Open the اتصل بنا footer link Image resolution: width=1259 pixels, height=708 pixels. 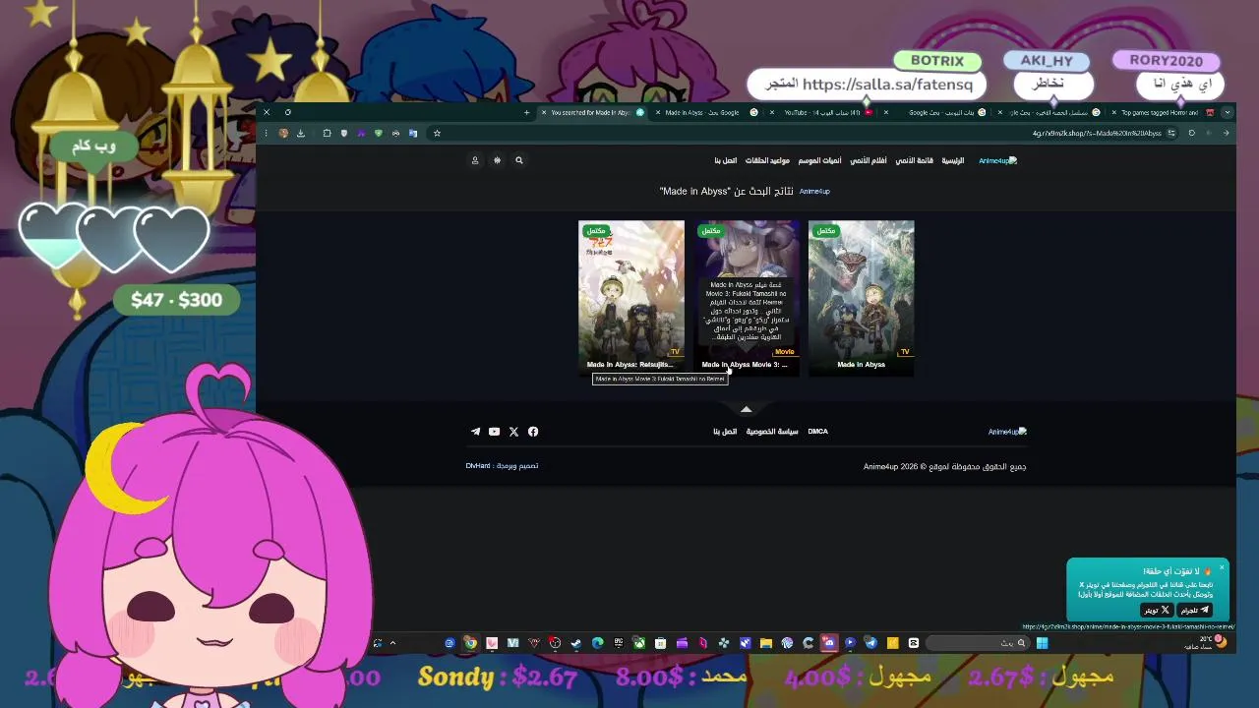[x=725, y=432]
